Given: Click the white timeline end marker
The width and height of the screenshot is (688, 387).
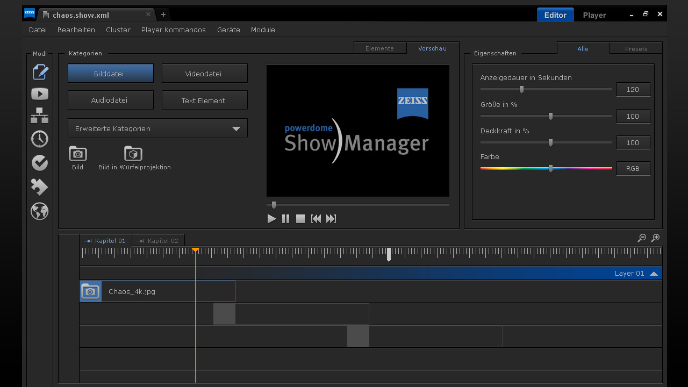Looking at the screenshot, I should (389, 254).
